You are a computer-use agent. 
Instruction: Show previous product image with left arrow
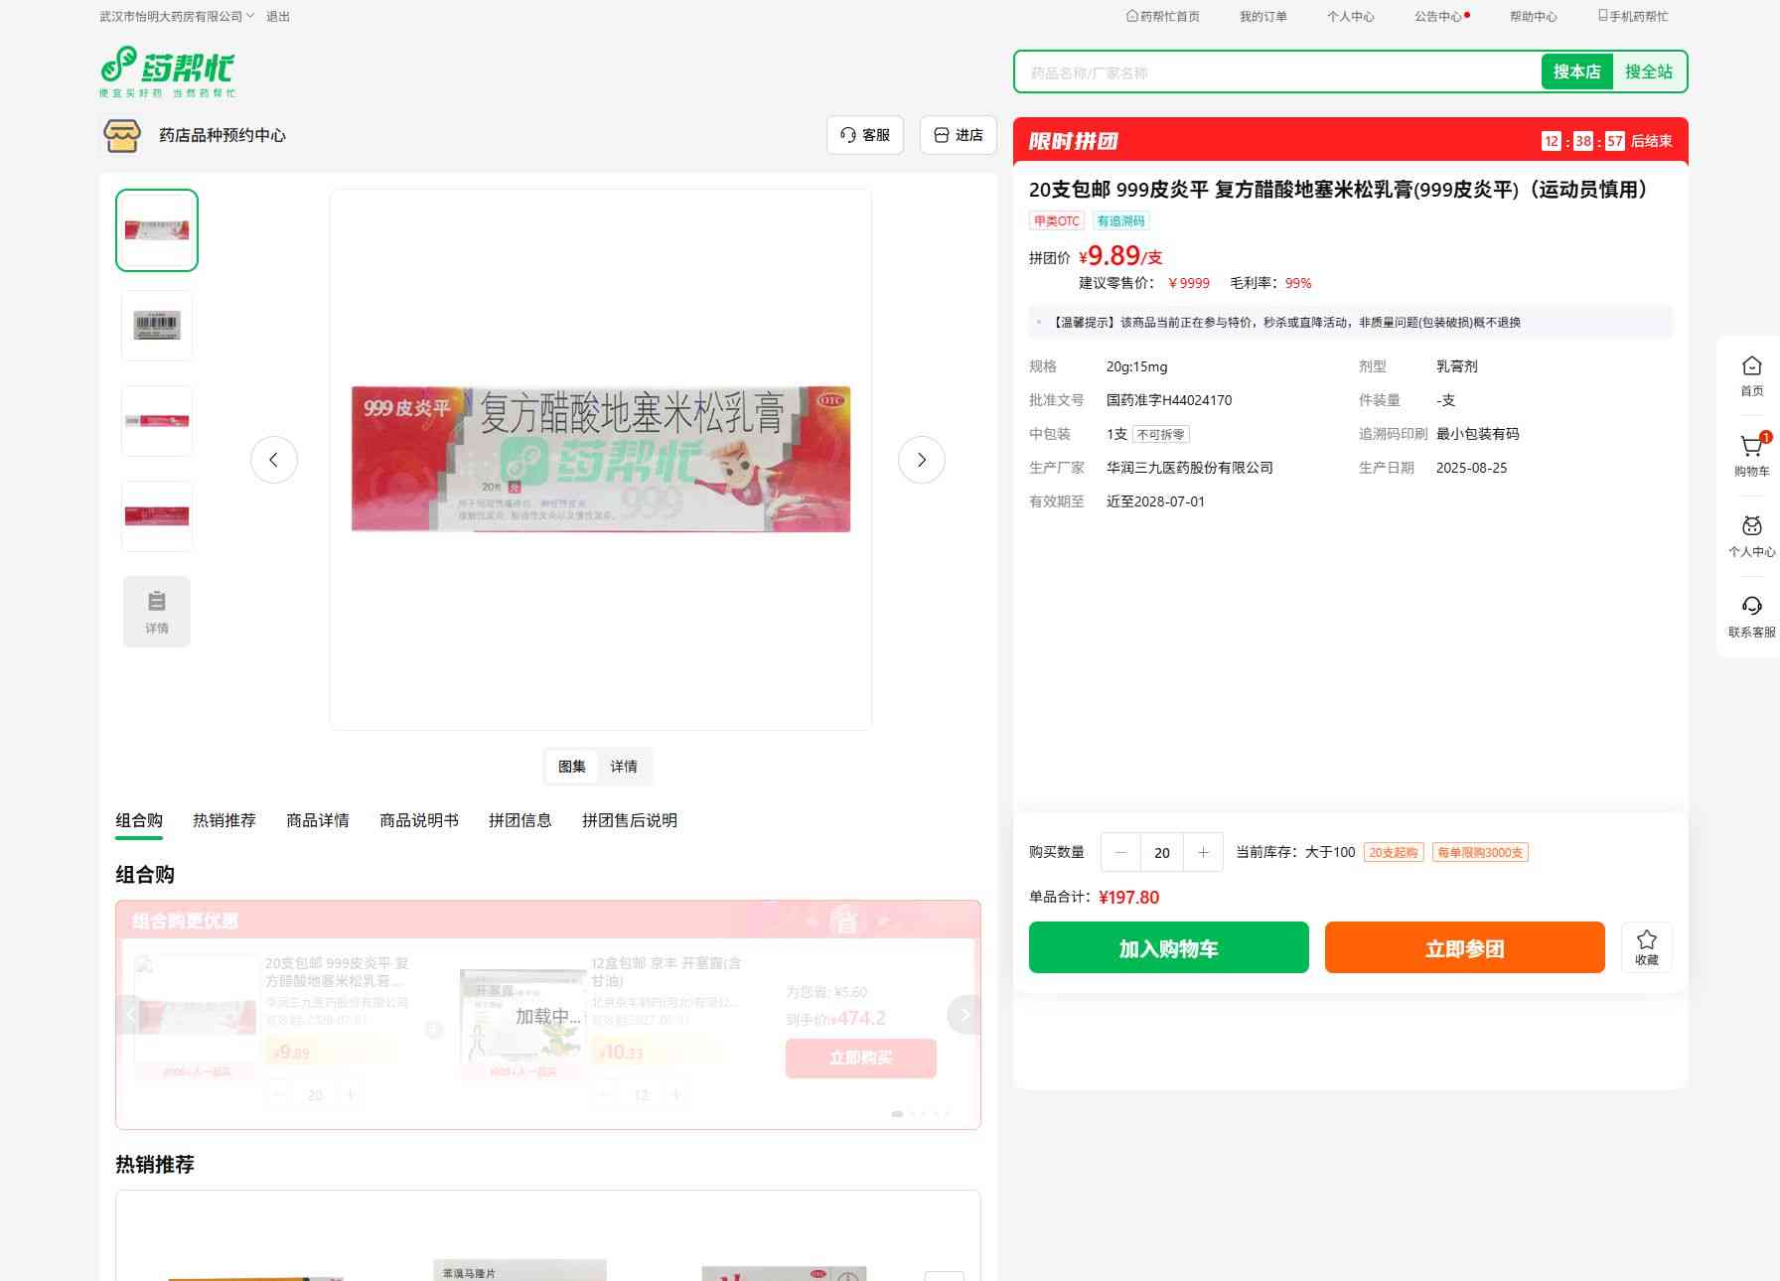[273, 460]
